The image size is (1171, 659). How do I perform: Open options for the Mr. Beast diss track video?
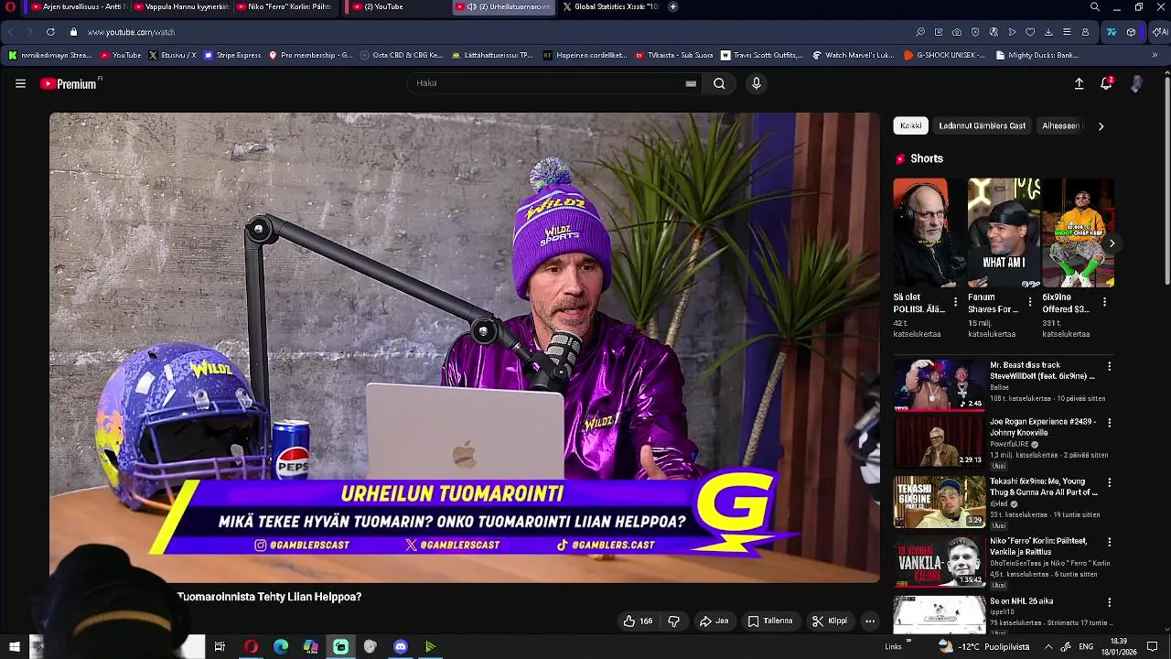click(1109, 366)
